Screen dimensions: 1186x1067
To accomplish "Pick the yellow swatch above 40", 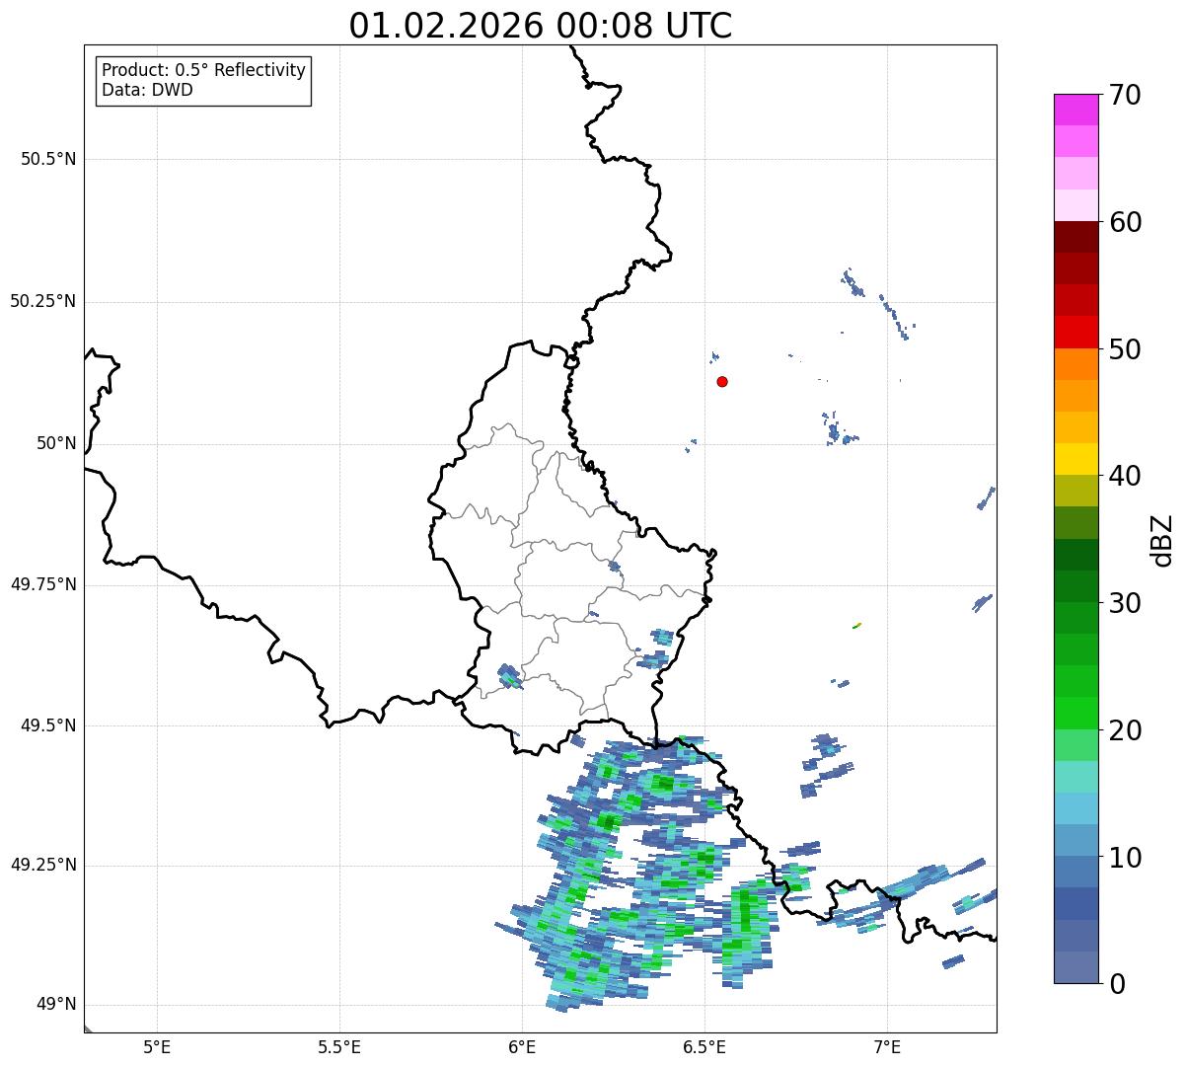I will pyautogui.click(x=1076, y=460).
